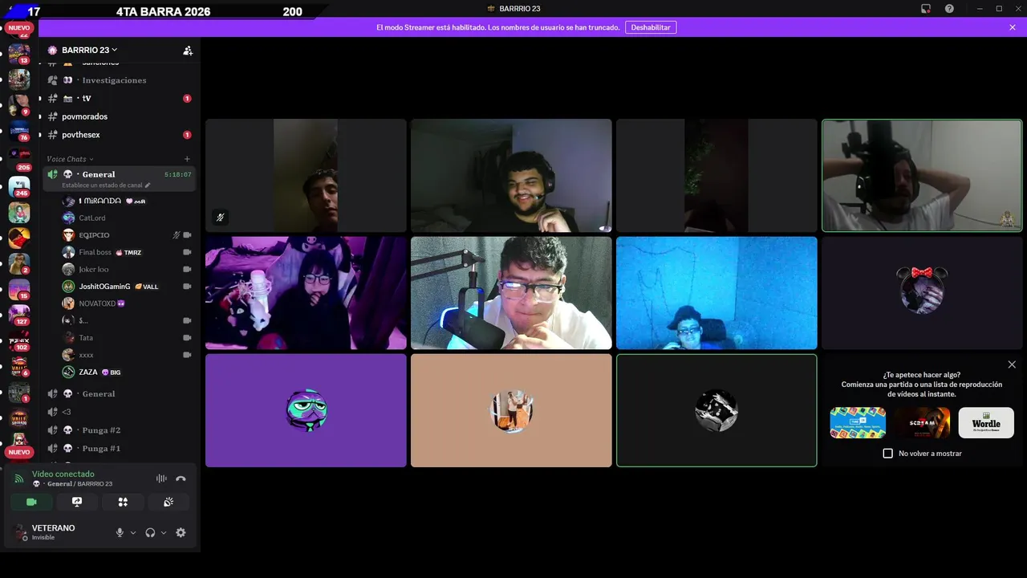Join the second General voice channel
This screenshot has width=1027, height=578.
click(118, 394)
